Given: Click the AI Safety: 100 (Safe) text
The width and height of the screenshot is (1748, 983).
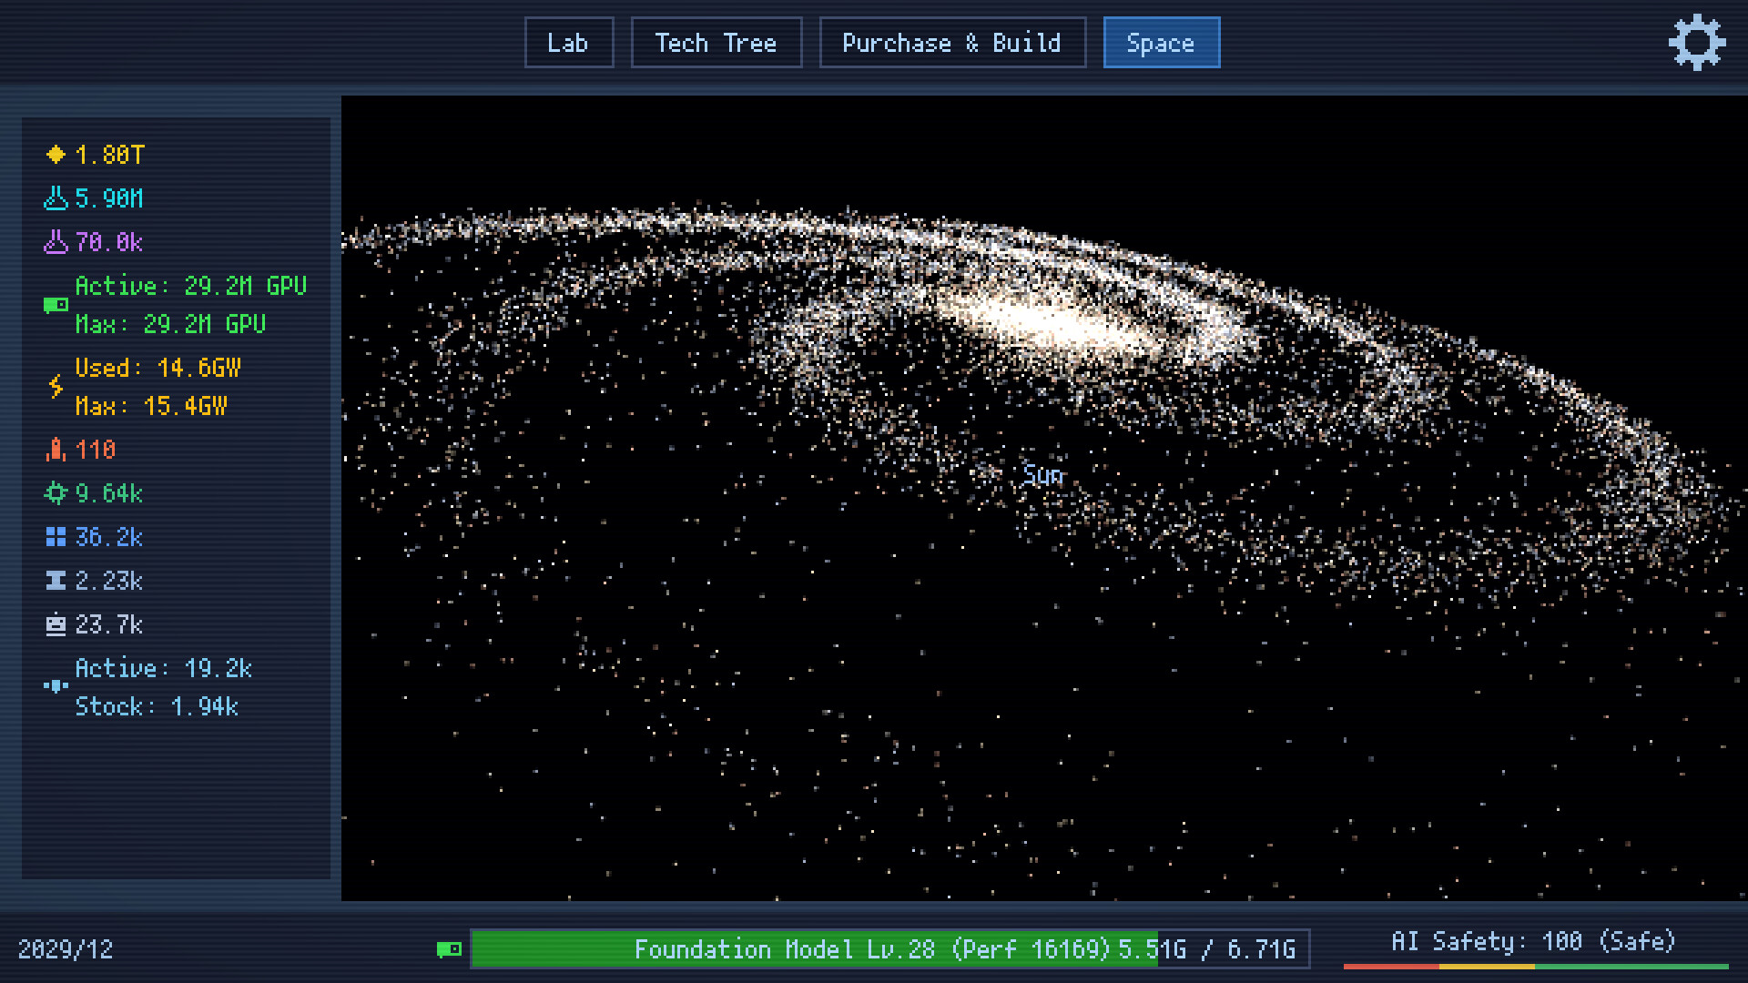Looking at the screenshot, I should coord(1534,941).
